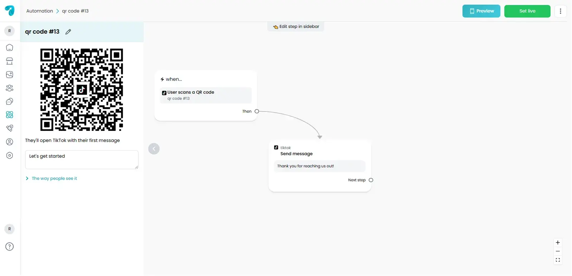The image size is (572, 276).
Task: Collapse the sidebar with the arrow button
Action: click(154, 149)
